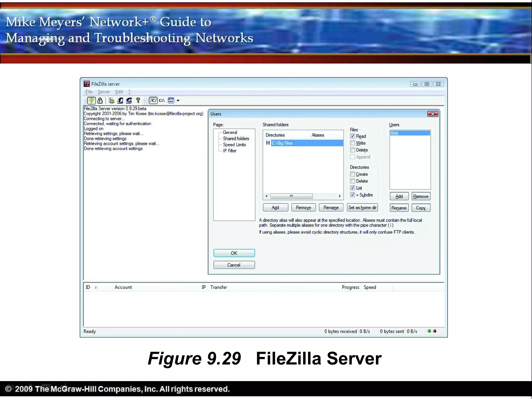Minimize the FileZilla server window
532x399 pixels.
[x=415, y=84]
